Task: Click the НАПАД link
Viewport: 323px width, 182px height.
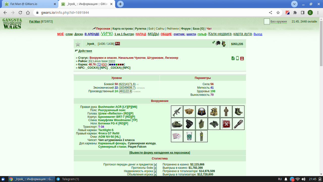Action: click(141, 34)
